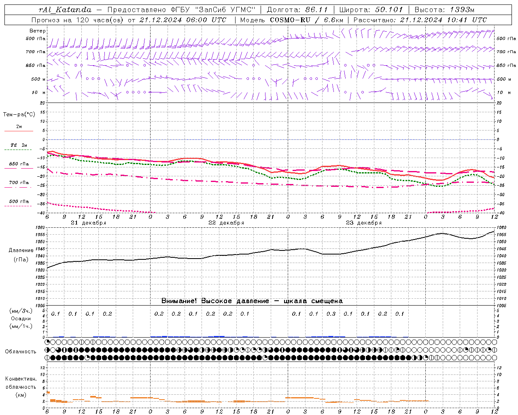Click the 2м temperature legend line
Image resolution: width=518 pixels, height=415 pixels.
point(19,128)
